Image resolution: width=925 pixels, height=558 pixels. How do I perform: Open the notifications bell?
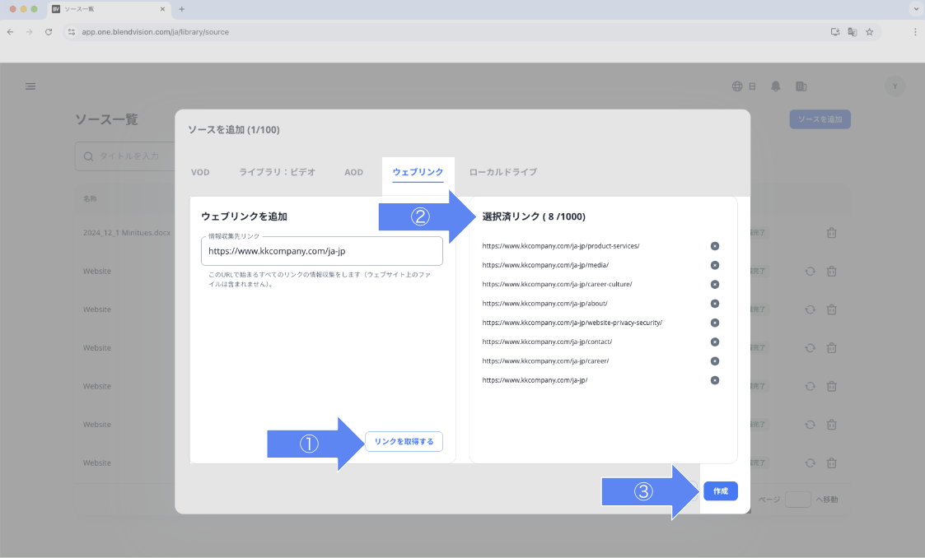click(x=776, y=86)
